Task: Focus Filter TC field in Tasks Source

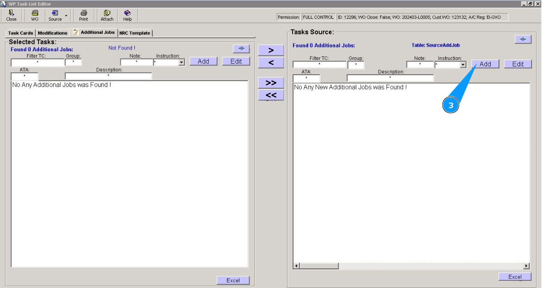Action: tap(320, 65)
